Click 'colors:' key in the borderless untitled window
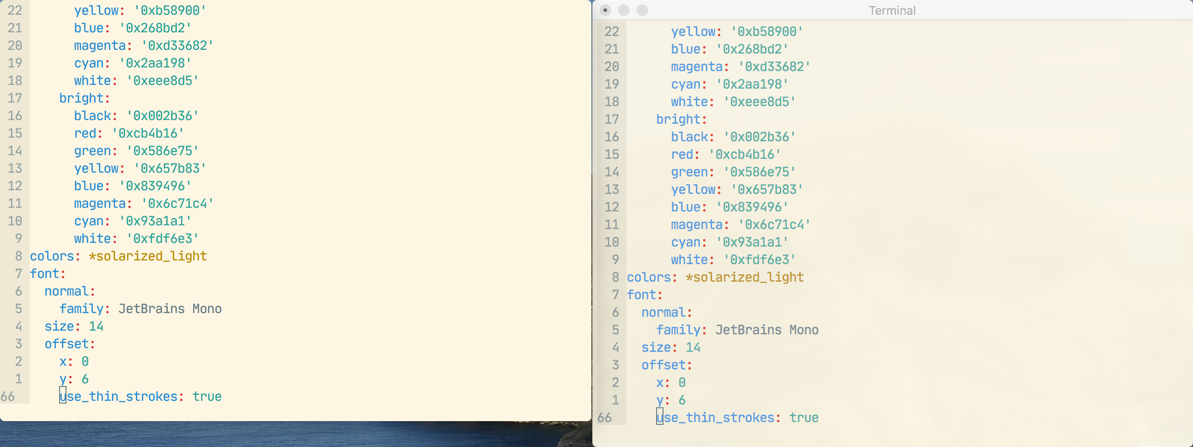 tap(55, 256)
